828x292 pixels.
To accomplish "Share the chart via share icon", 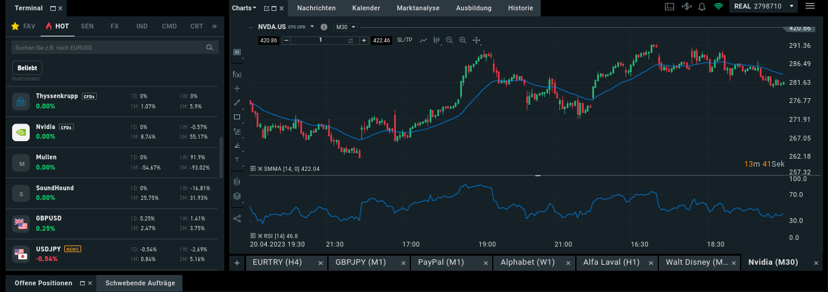I will [x=237, y=218].
